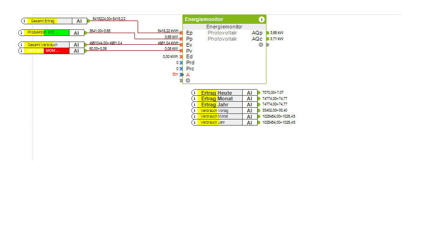This screenshot has height=252, width=448.
Task: Select the AQc output label
Action: 257,39
